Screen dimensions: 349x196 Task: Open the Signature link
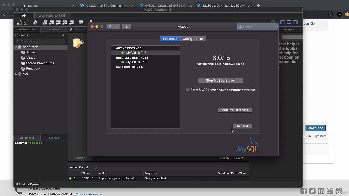[320, 136]
